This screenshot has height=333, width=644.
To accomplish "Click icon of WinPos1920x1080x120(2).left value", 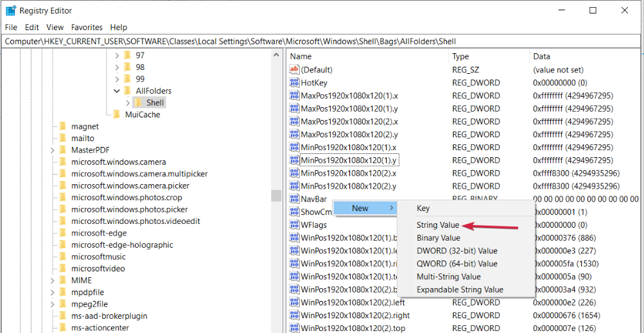I will click(x=295, y=303).
